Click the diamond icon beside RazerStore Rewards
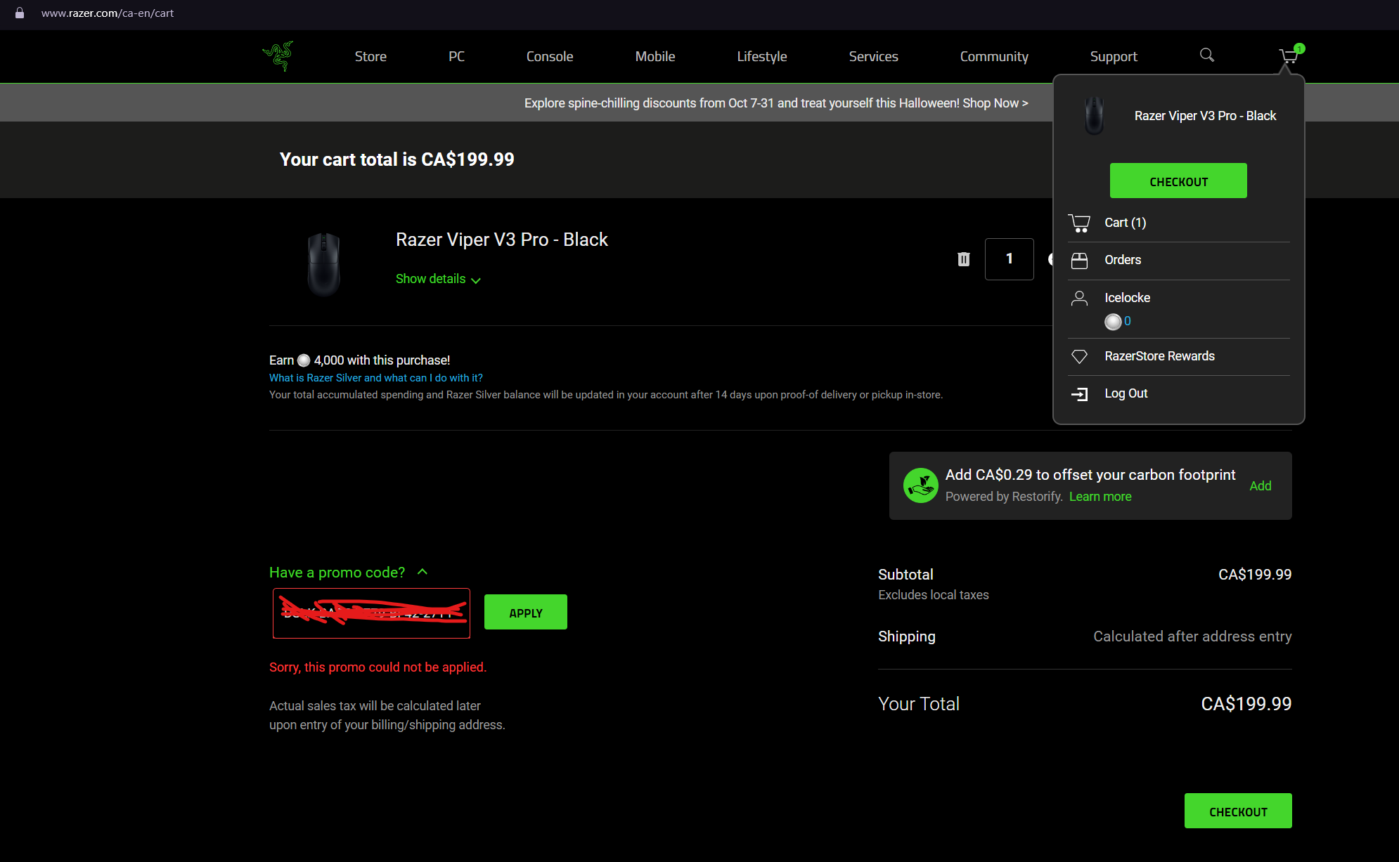The width and height of the screenshot is (1399, 862). pos(1079,356)
